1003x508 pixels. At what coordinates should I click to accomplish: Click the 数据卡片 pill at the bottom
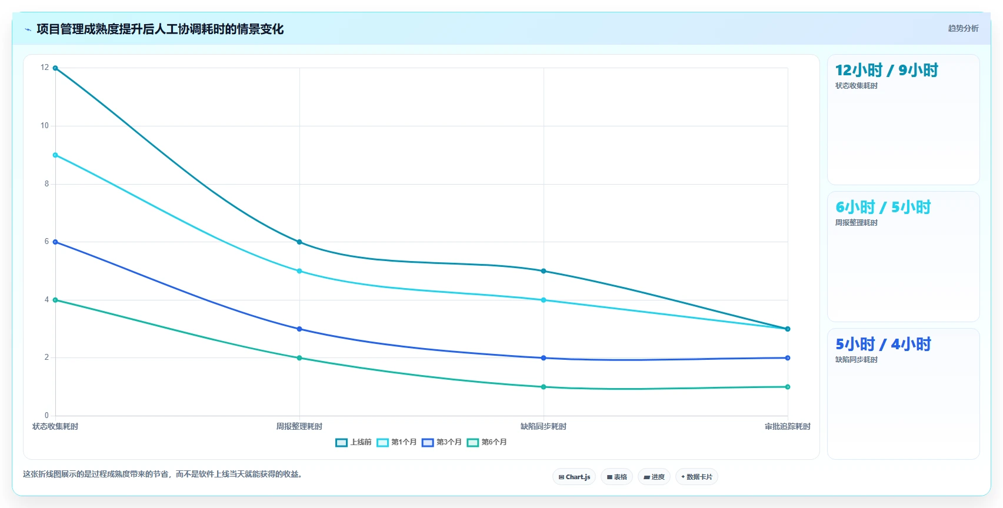click(697, 477)
